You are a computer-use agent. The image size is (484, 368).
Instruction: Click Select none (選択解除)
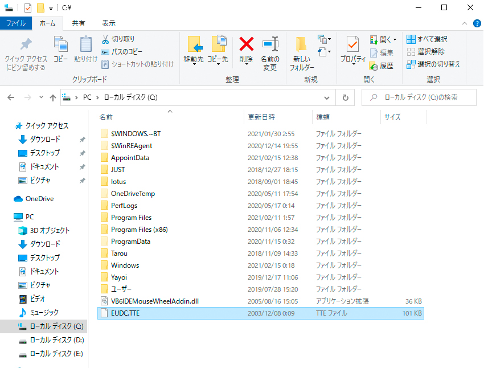426,52
